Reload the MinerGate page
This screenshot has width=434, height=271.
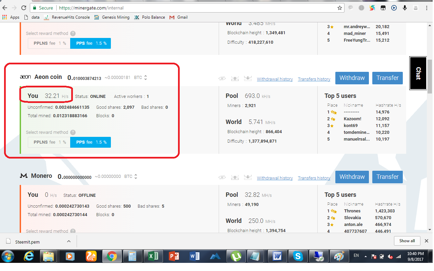(x=24, y=7)
